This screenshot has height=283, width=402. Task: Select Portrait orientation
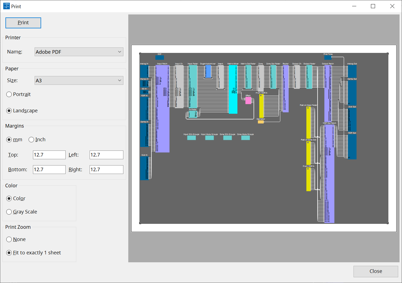(x=9, y=94)
